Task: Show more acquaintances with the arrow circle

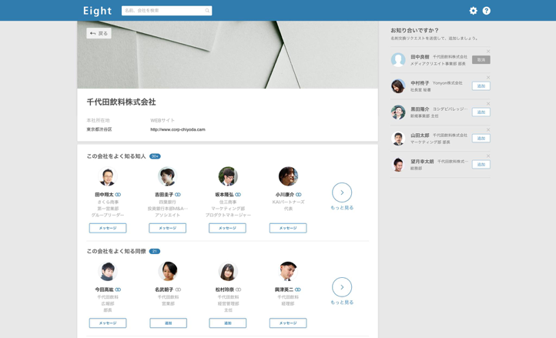Action: click(x=342, y=192)
